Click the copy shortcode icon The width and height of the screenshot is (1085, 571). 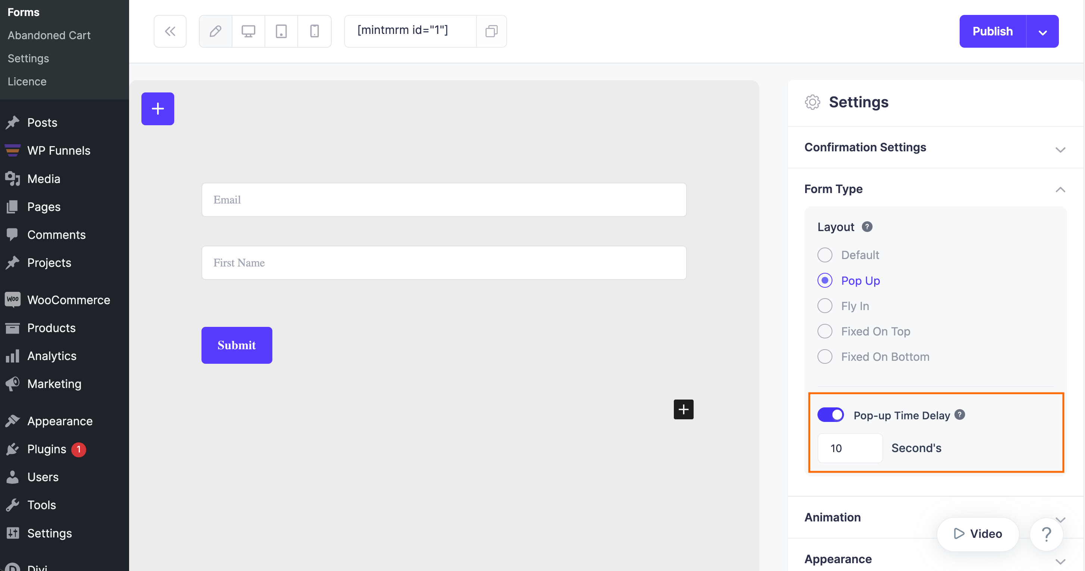tap(491, 30)
